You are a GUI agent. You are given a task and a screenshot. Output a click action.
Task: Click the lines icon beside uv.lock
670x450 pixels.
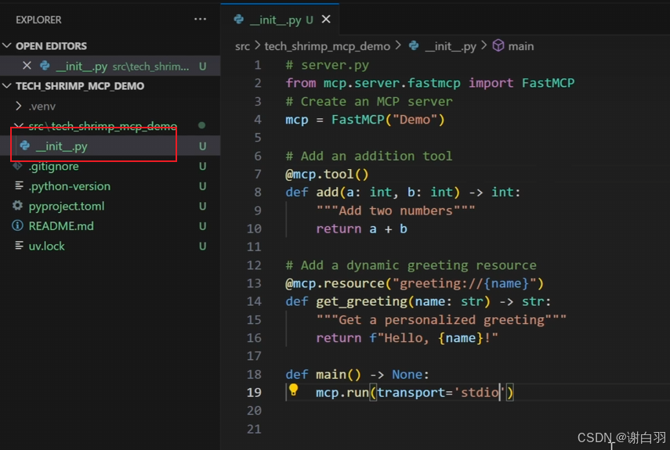tap(19, 245)
